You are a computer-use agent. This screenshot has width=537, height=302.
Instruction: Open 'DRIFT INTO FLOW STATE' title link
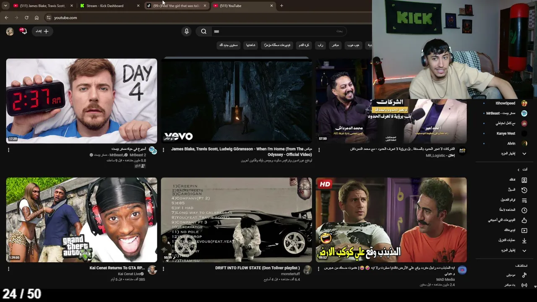coord(257,268)
